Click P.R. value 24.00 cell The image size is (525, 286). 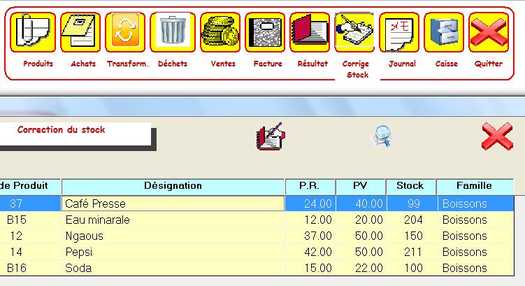coord(310,203)
